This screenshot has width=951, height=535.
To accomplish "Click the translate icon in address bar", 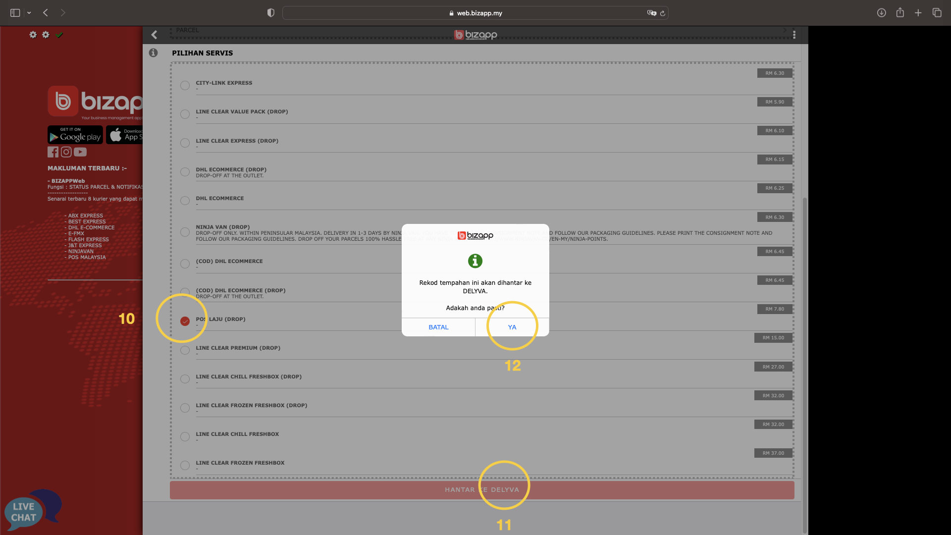I will [651, 13].
